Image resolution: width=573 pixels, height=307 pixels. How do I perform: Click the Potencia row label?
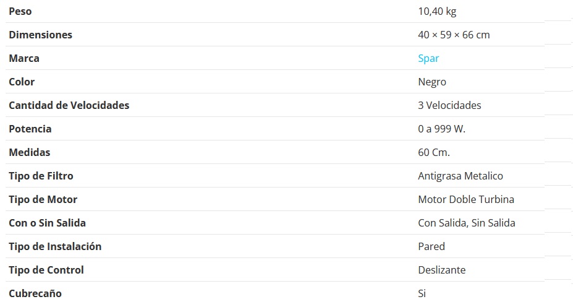(x=30, y=129)
